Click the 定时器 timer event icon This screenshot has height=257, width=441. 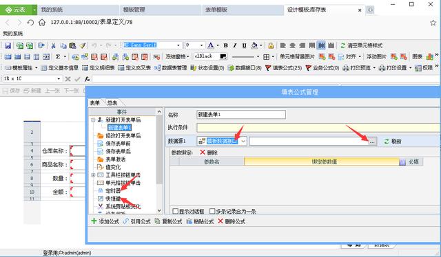point(100,191)
